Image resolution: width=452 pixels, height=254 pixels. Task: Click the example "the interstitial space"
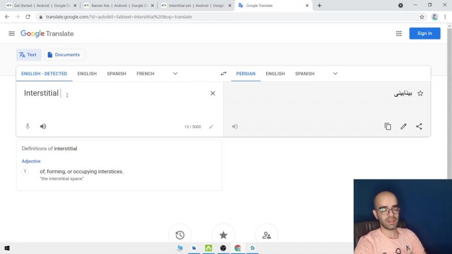click(x=62, y=179)
